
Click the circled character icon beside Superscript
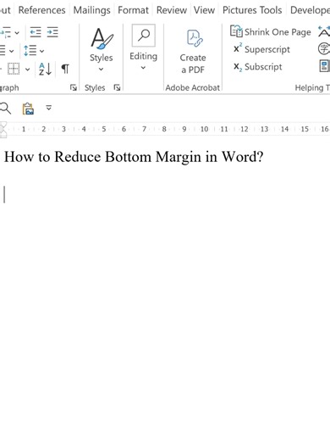tap(324, 48)
